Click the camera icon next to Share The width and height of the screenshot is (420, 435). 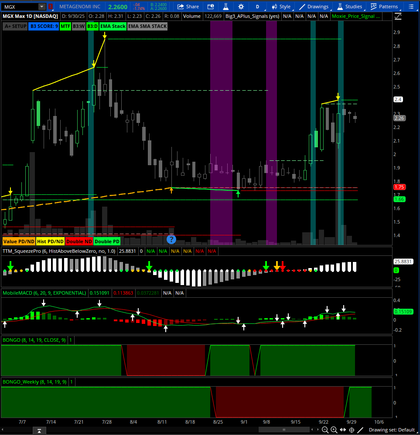(x=211, y=7)
